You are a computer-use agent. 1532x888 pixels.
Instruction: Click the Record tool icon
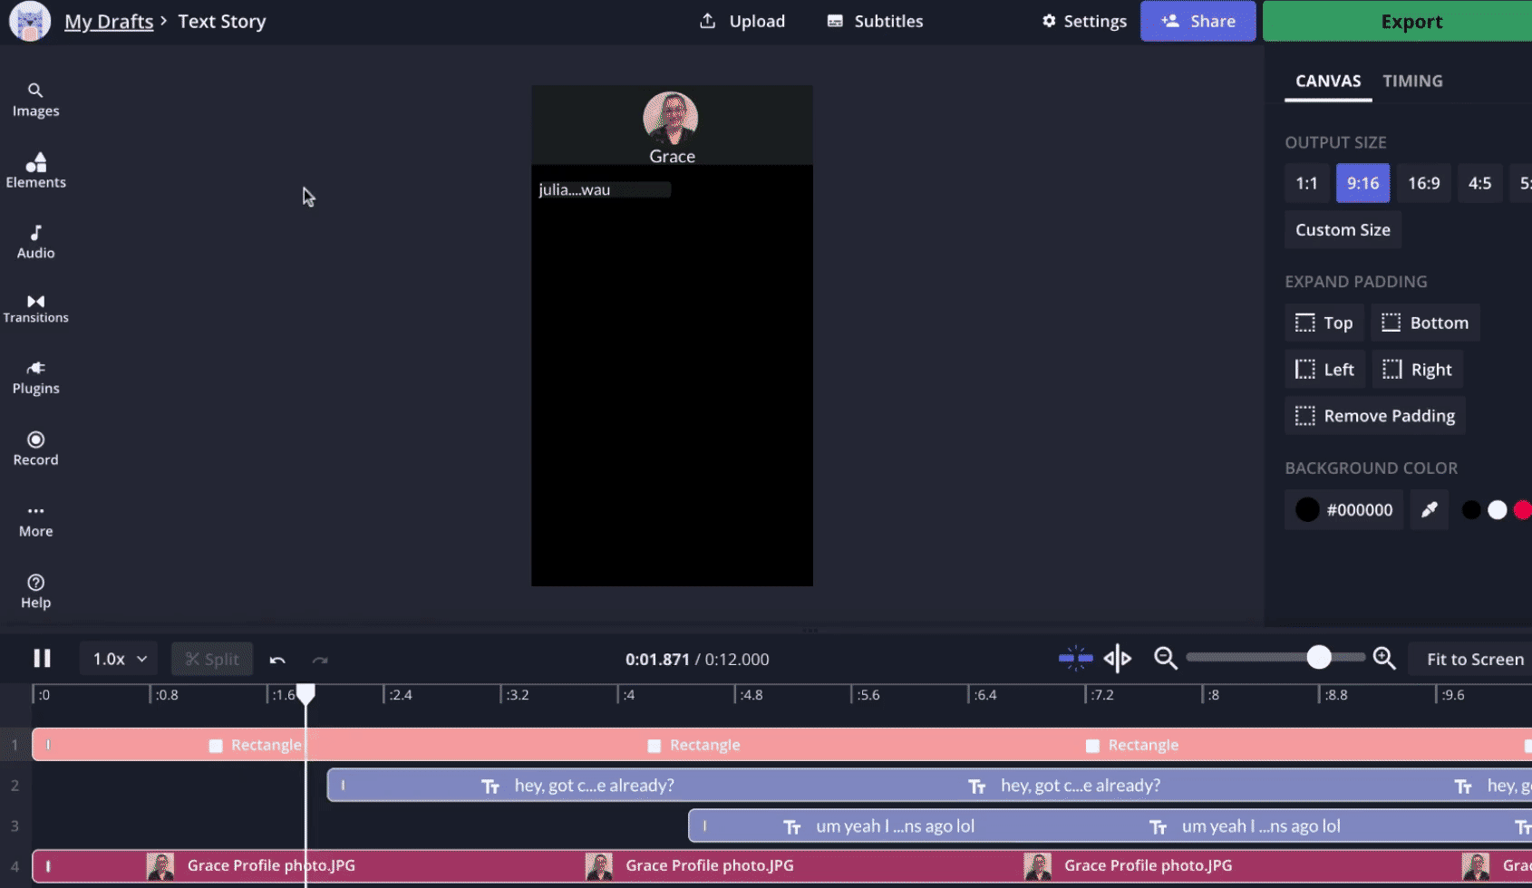pos(35,439)
